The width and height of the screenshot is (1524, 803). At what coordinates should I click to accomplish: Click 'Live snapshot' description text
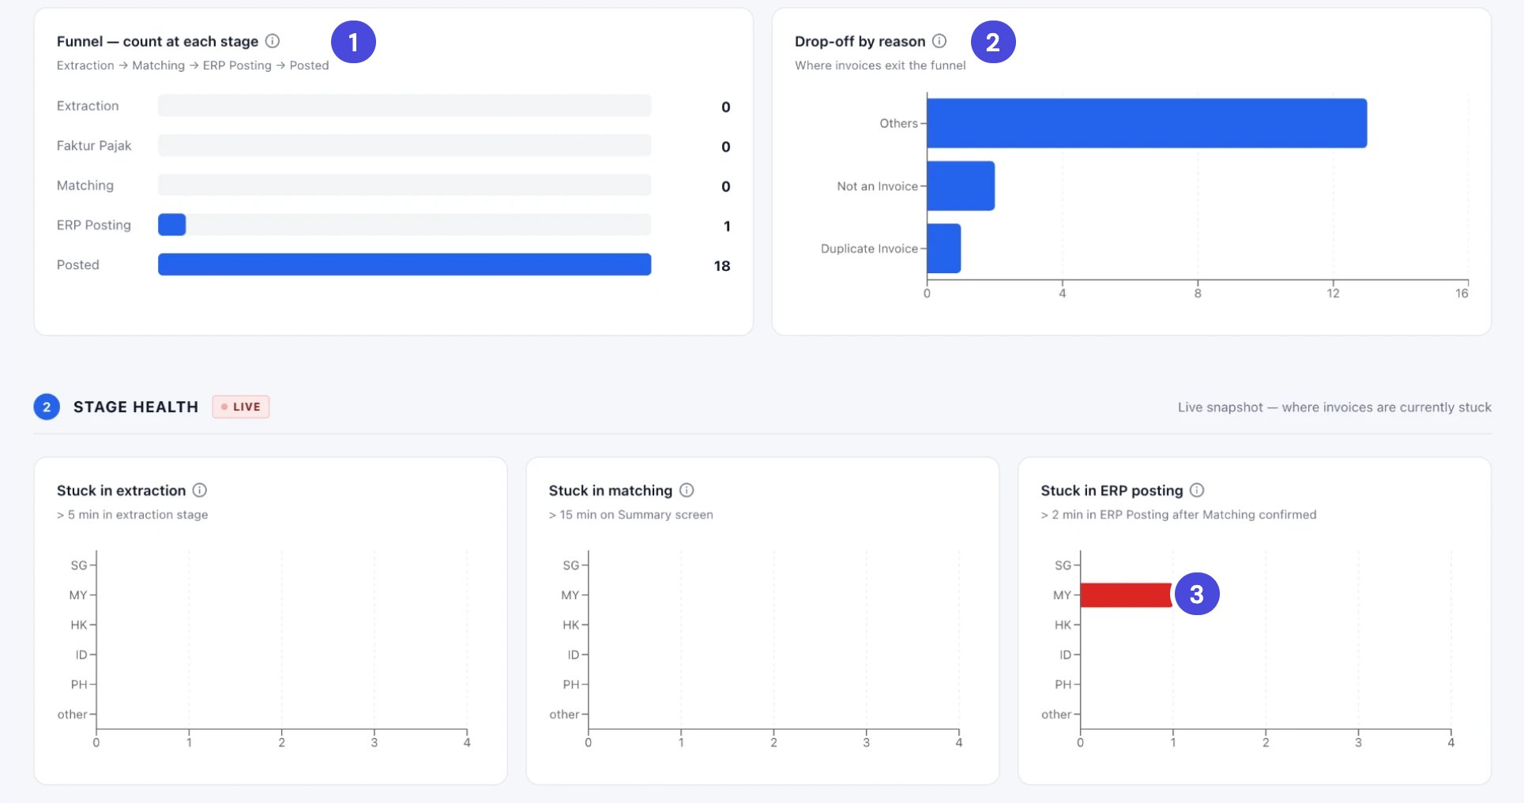tap(1334, 407)
